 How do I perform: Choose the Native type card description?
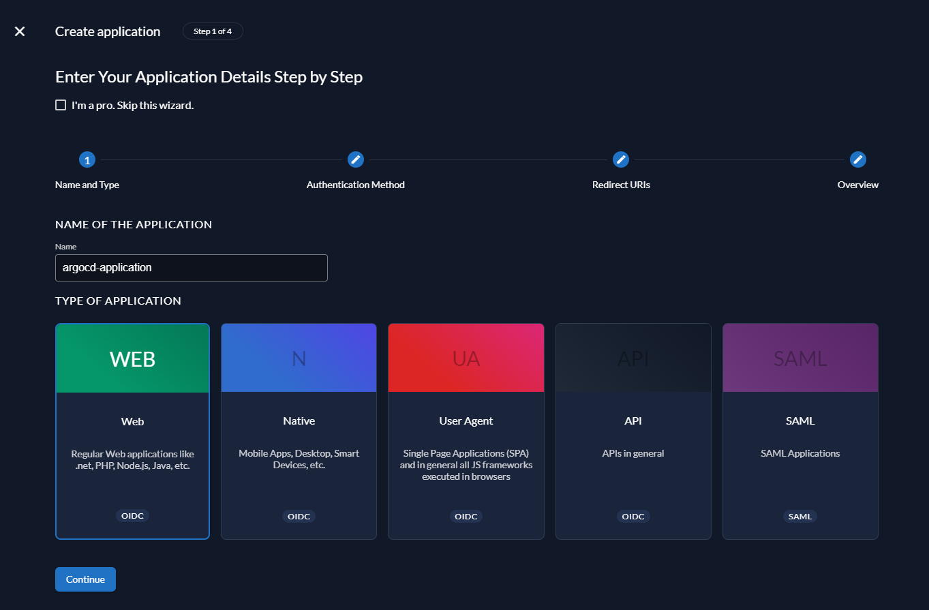click(x=299, y=459)
